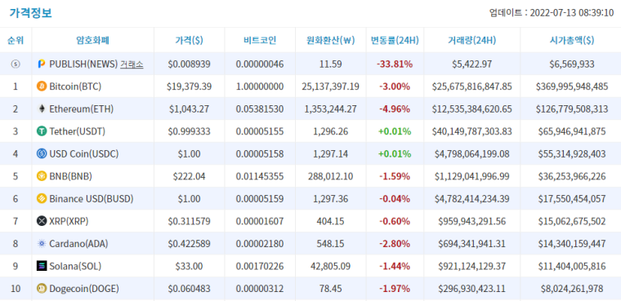Sort by 거래량(24H) column header
This screenshot has width=621, height=301.
471,40
